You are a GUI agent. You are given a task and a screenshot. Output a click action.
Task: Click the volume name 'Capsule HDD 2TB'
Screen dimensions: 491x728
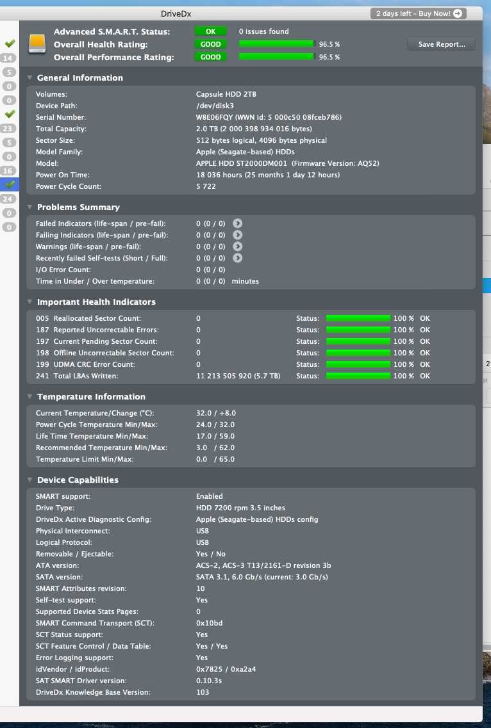click(226, 94)
